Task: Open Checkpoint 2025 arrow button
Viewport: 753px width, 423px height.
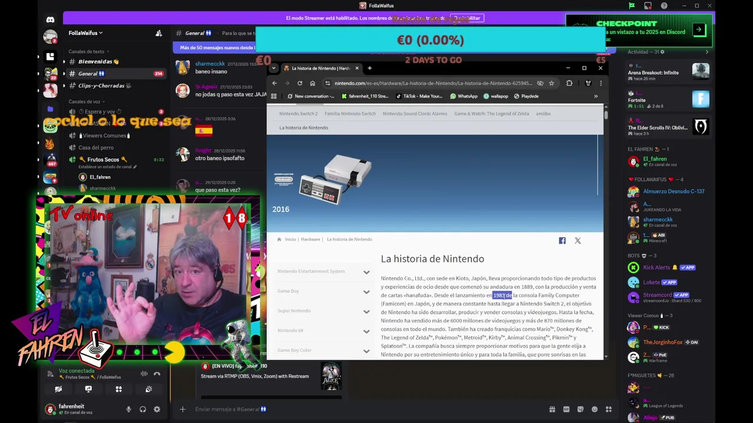Action: click(x=698, y=29)
